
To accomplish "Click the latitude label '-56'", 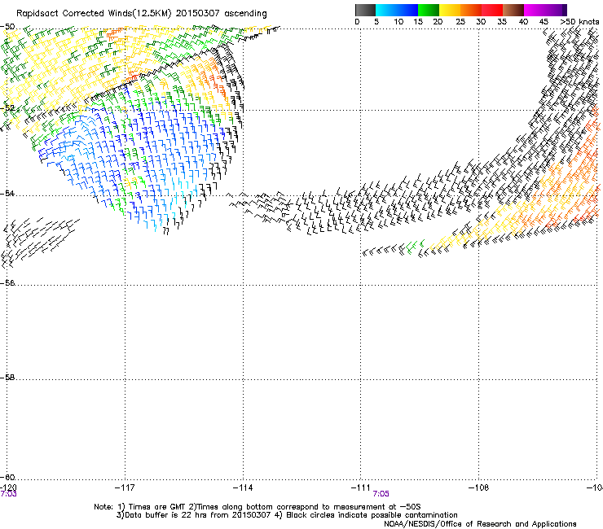I will click(7, 282).
